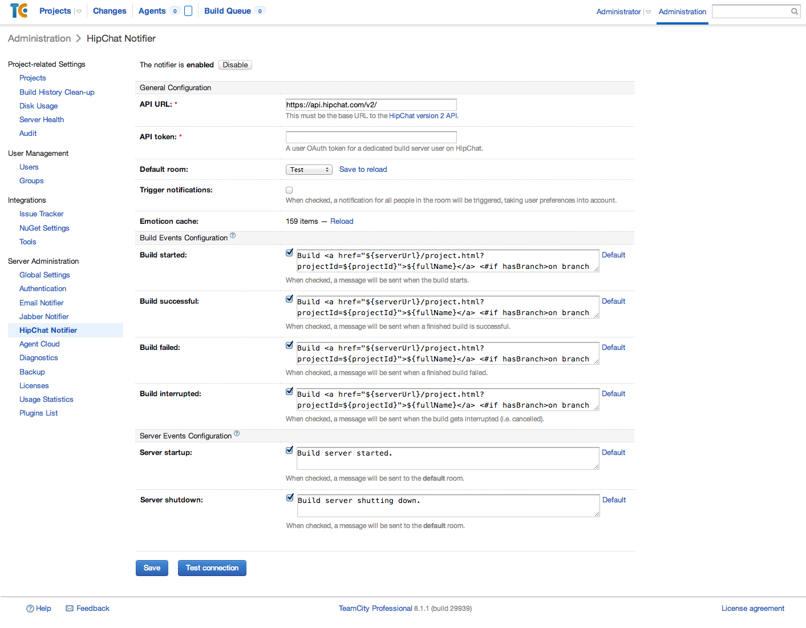Open Build Events Configuration help icon

pyautogui.click(x=233, y=236)
